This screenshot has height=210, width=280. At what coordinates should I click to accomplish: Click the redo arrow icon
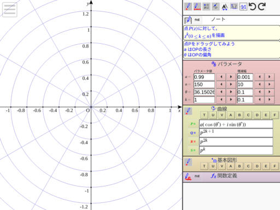pos(262,7)
